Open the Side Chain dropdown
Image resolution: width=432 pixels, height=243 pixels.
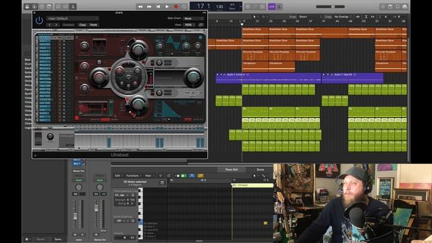194,18
